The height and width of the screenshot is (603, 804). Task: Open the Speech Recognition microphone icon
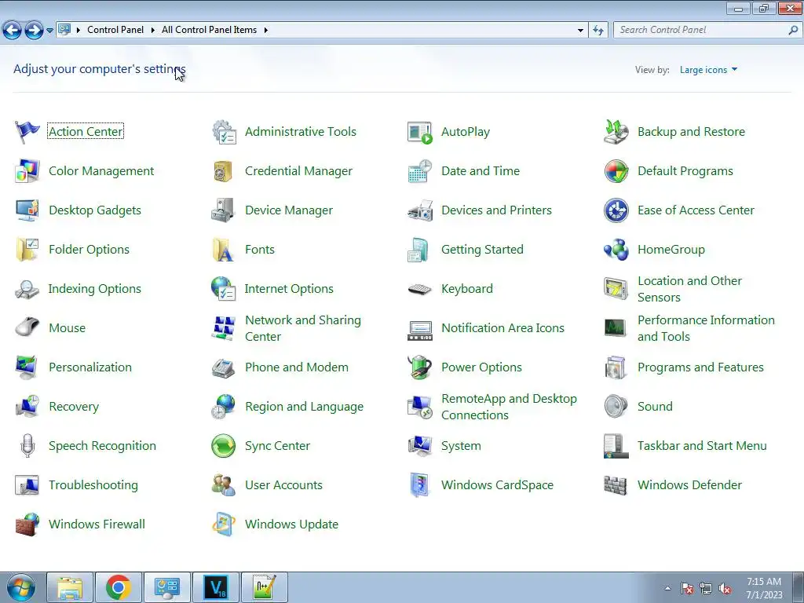[x=27, y=446]
